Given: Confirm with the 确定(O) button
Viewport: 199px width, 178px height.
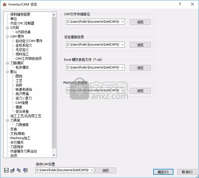Looking at the screenshot, I should coord(163,172).
